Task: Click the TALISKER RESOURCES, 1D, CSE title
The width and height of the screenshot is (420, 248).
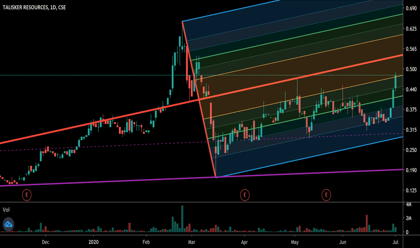Action: click(x=34, y=8)
